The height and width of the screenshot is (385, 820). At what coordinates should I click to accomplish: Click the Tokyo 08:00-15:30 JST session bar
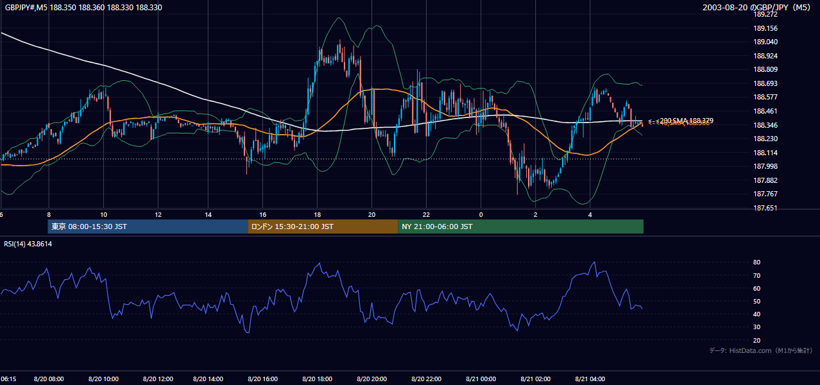pyautogui.click(x=148, y=227)
